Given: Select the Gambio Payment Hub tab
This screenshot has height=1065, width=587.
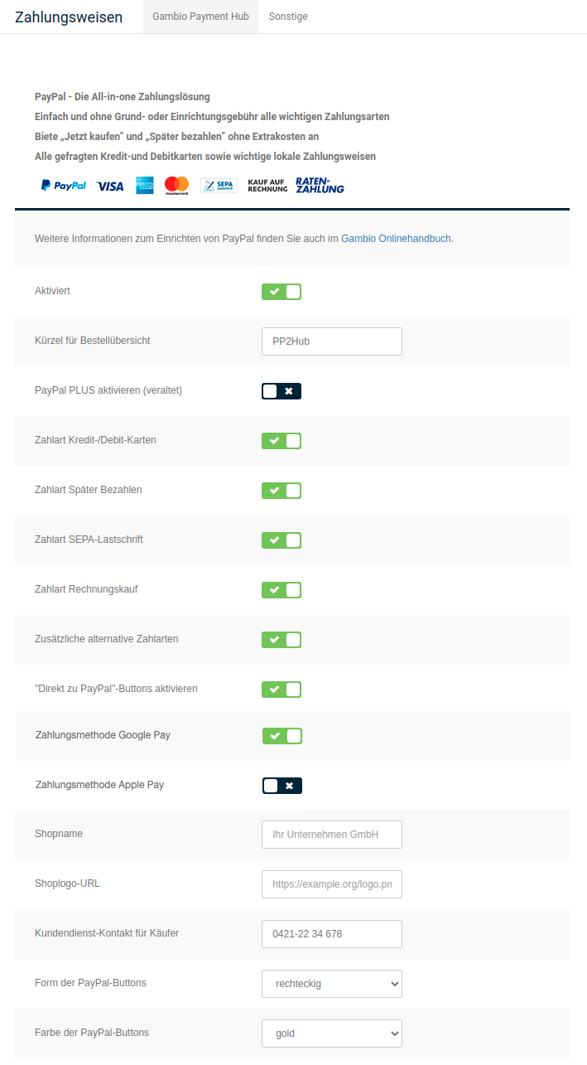Looking at the screenshot, I should [200, 17].
